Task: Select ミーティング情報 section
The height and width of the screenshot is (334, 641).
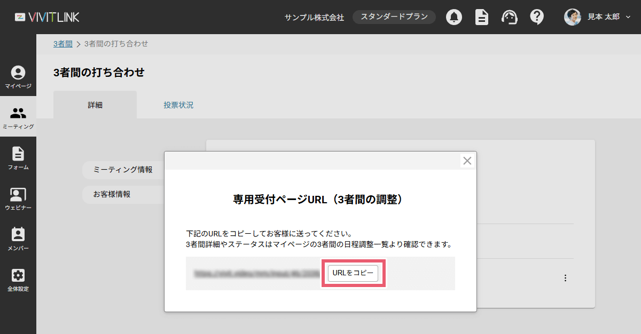Action: pos(123,170)
